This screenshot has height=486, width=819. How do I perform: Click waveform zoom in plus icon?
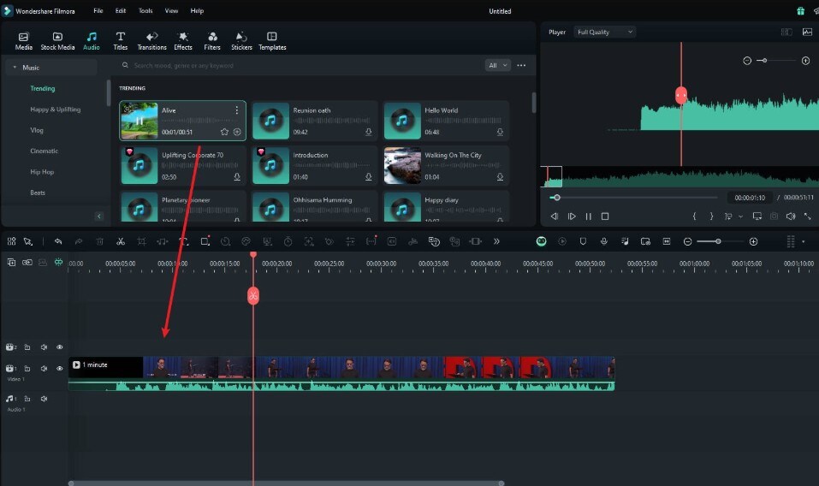pos(805,61)
